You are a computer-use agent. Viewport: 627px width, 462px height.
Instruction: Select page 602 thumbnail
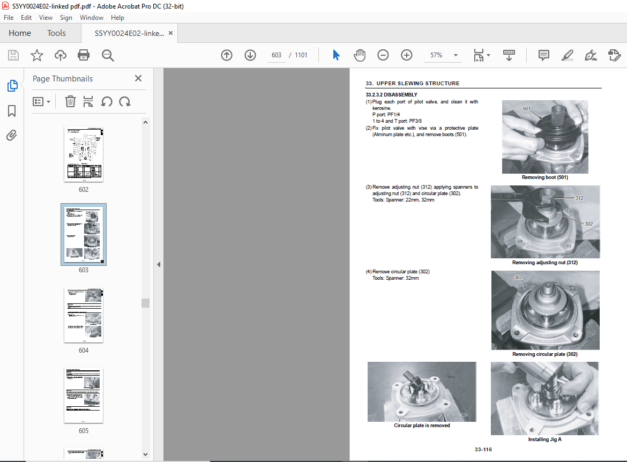pyautogui.click(x=84, y=154)
